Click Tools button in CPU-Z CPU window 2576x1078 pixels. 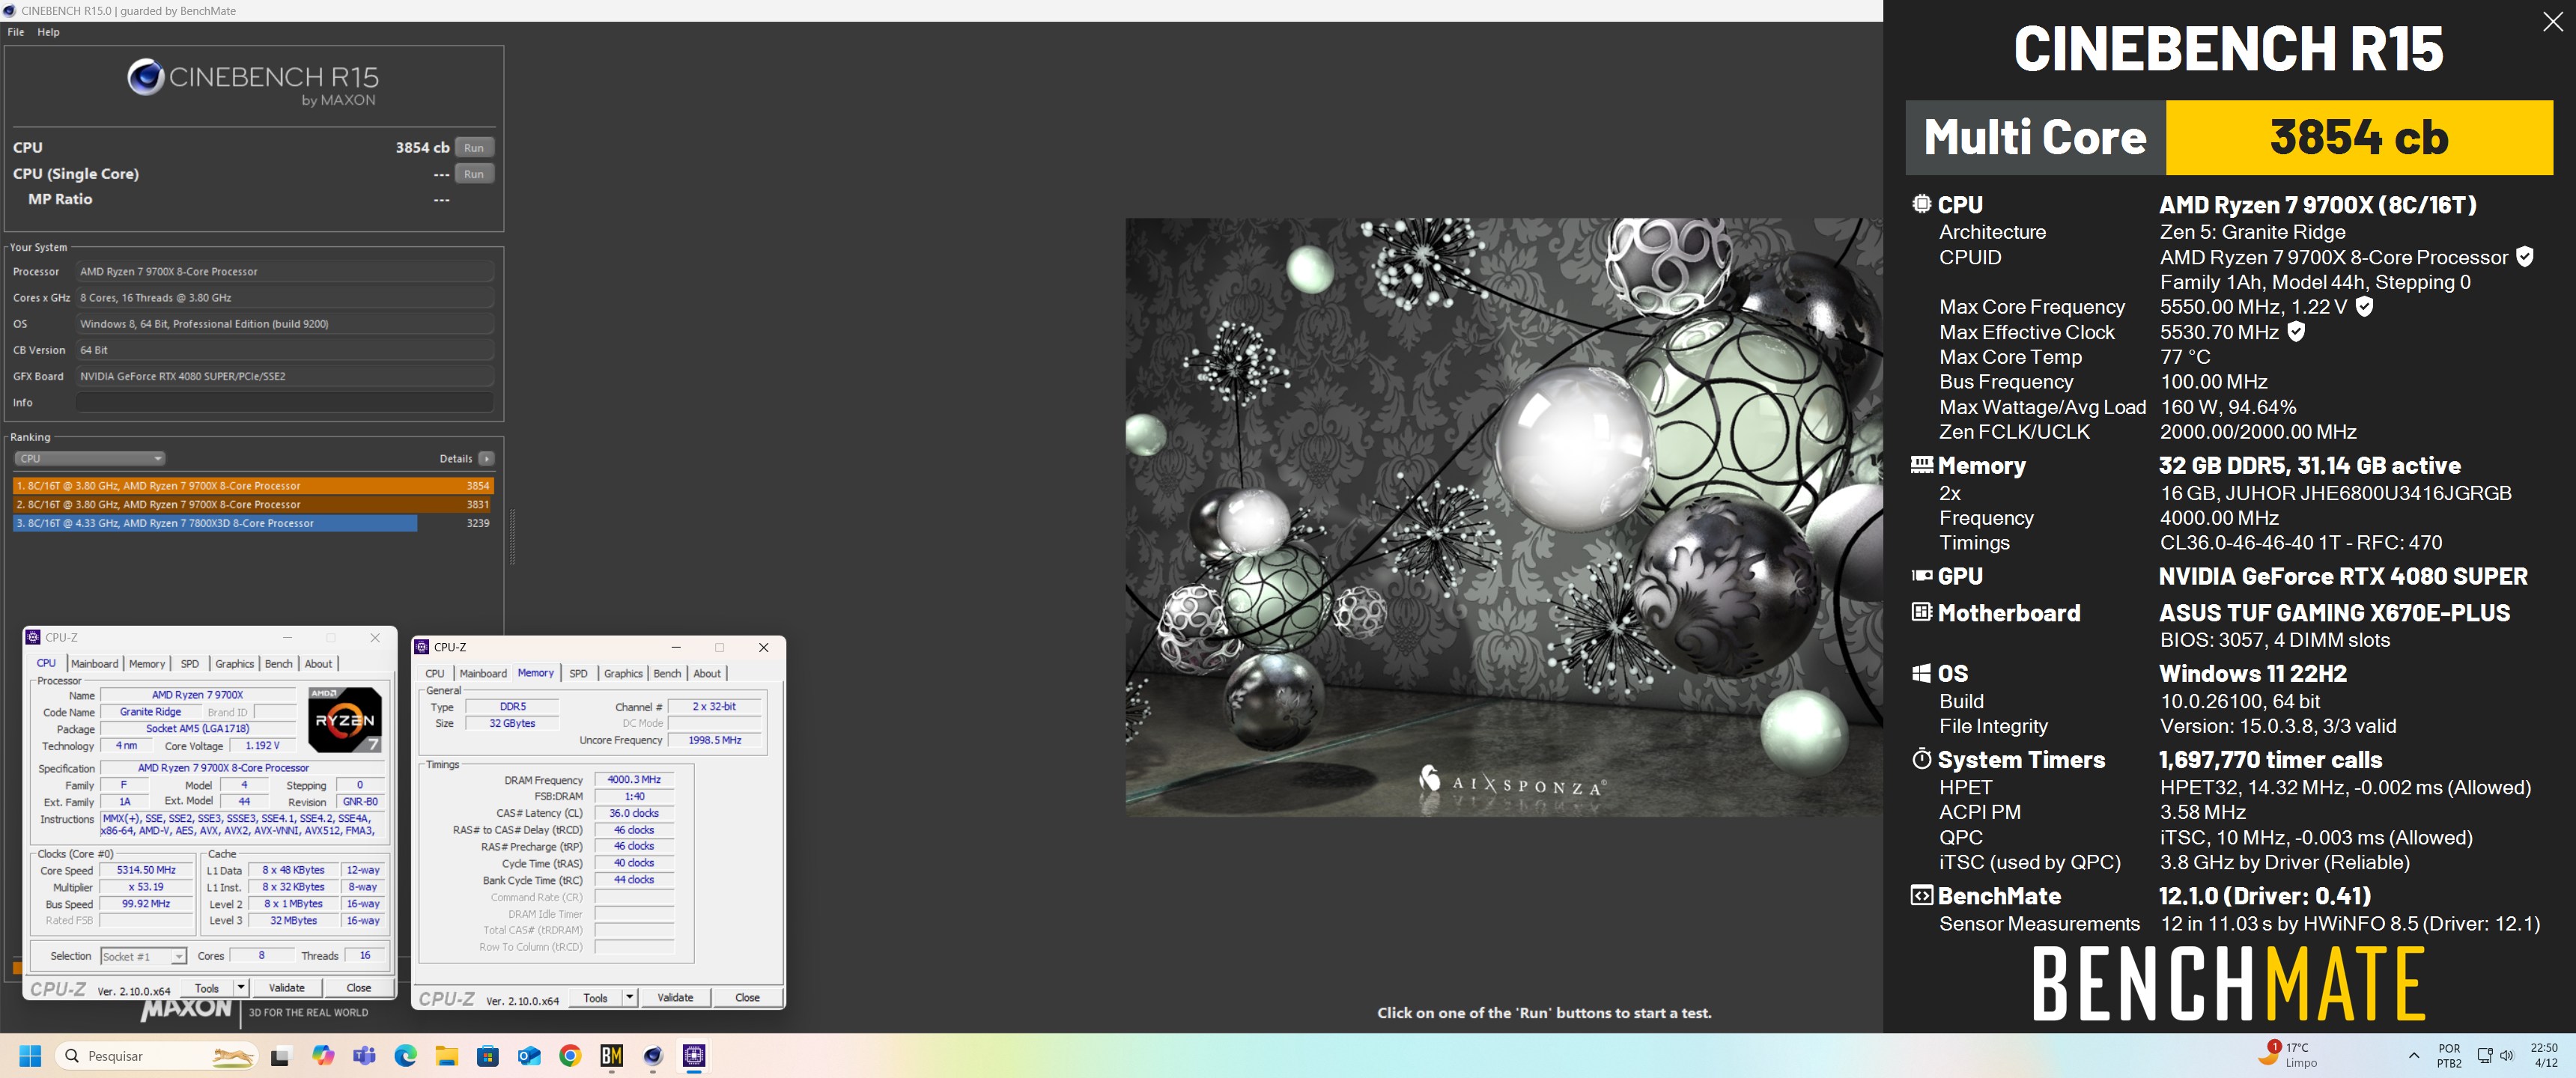click(207, 988)
